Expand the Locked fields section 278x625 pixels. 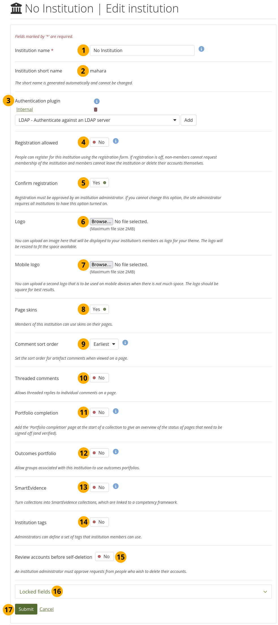[143, 592]
